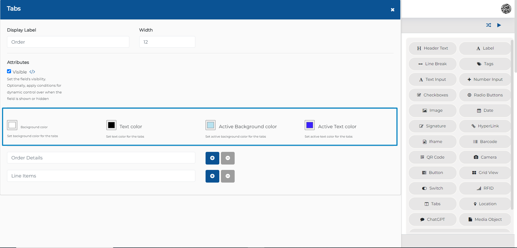
Task: Add a QR Code component
Action: point(432,157)
